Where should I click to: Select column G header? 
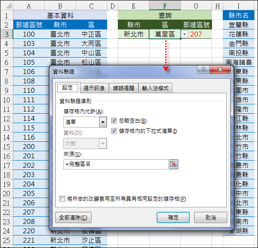coord(196,6)
